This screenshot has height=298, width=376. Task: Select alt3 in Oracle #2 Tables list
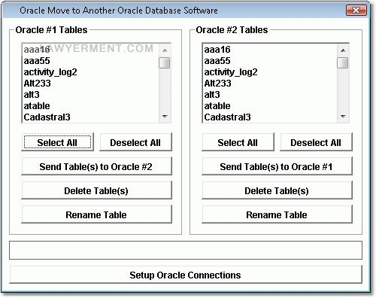270,95
